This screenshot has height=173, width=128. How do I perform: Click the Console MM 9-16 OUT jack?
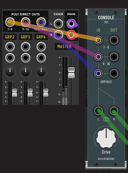pos(114,57)
